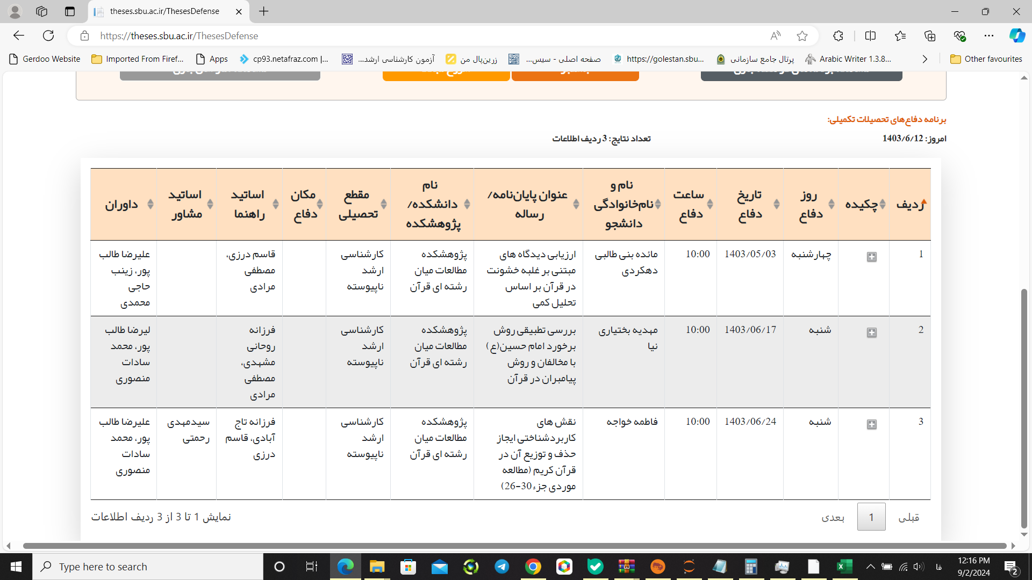Click the Telegram icon in taskbar
The image size is (1032, 580).
pyautogui.click(x=503, y=567)
